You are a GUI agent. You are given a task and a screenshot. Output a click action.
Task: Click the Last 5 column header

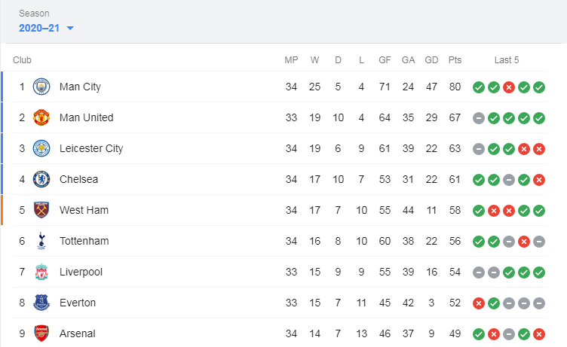pos(507,60)
